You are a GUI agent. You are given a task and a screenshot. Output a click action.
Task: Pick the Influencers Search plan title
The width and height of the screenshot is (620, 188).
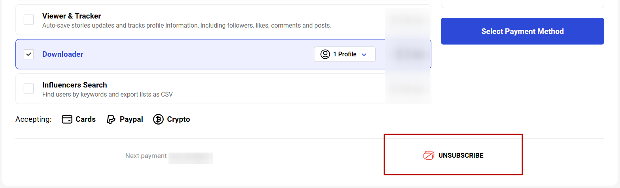tap(74, 85)
